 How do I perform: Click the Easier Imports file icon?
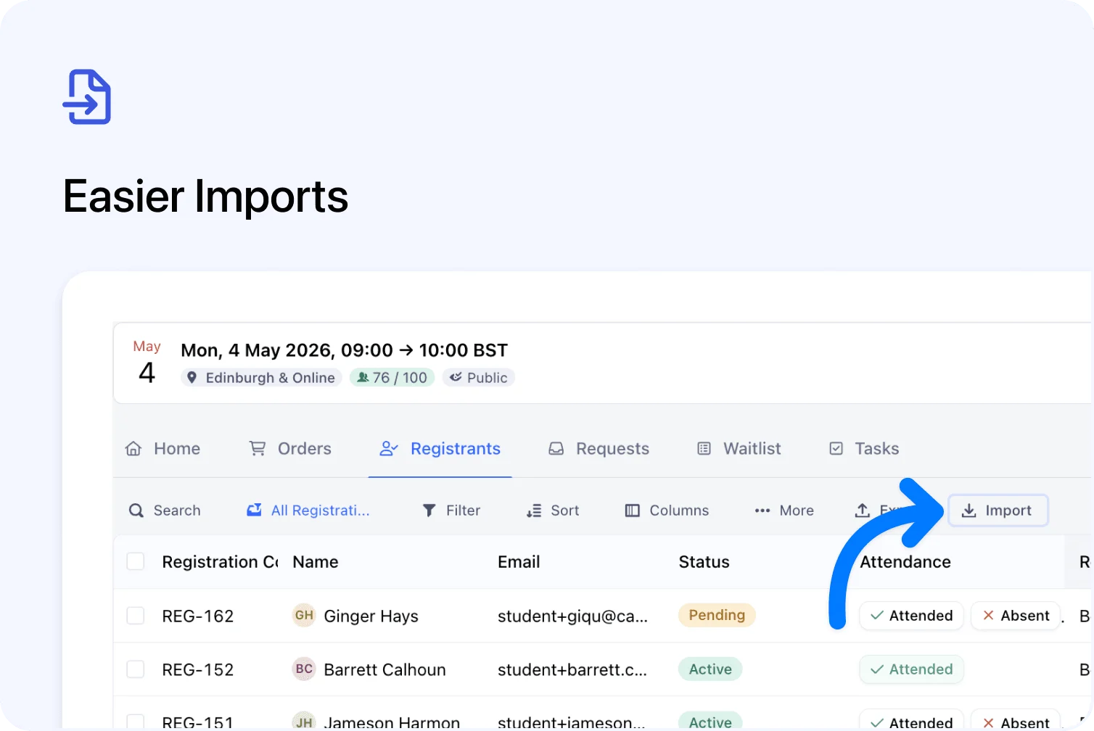point(87,96)
